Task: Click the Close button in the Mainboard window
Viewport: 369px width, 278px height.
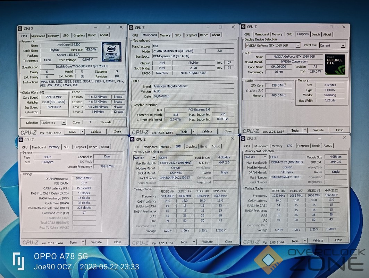Action: (228, 131)
